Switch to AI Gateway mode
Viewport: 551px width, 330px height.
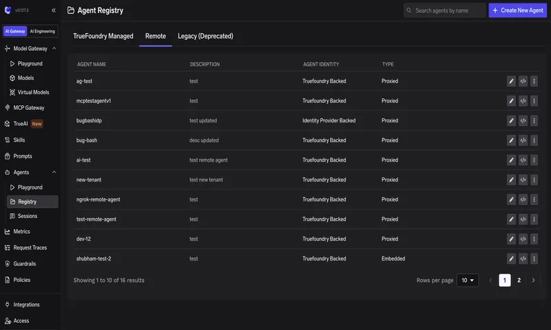pyautogui.click(x=15, y=31)
